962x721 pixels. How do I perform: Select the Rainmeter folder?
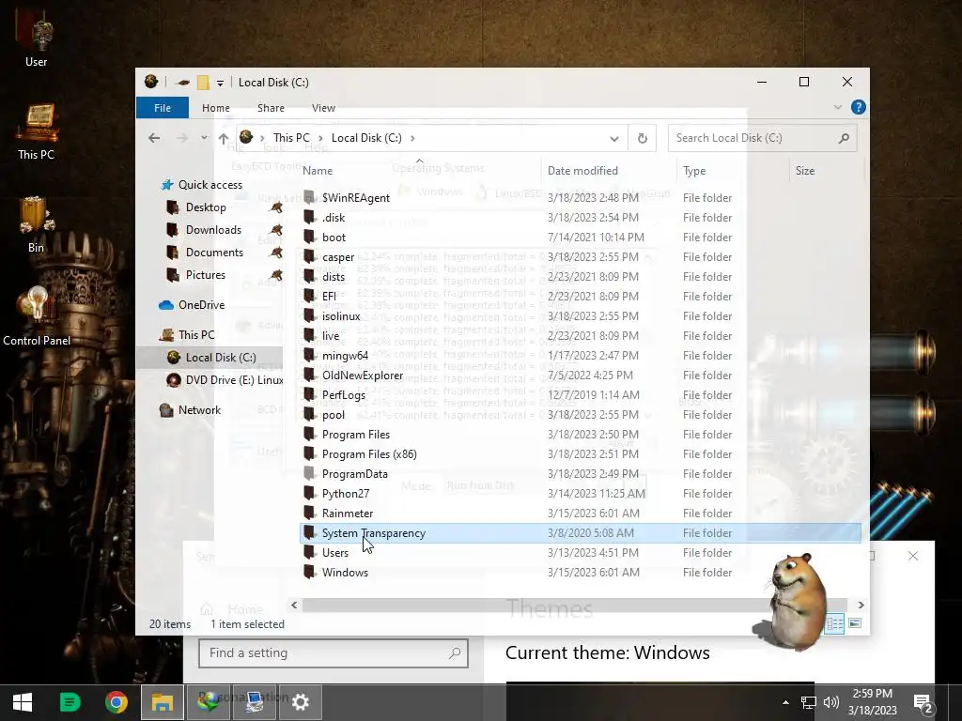348,514
